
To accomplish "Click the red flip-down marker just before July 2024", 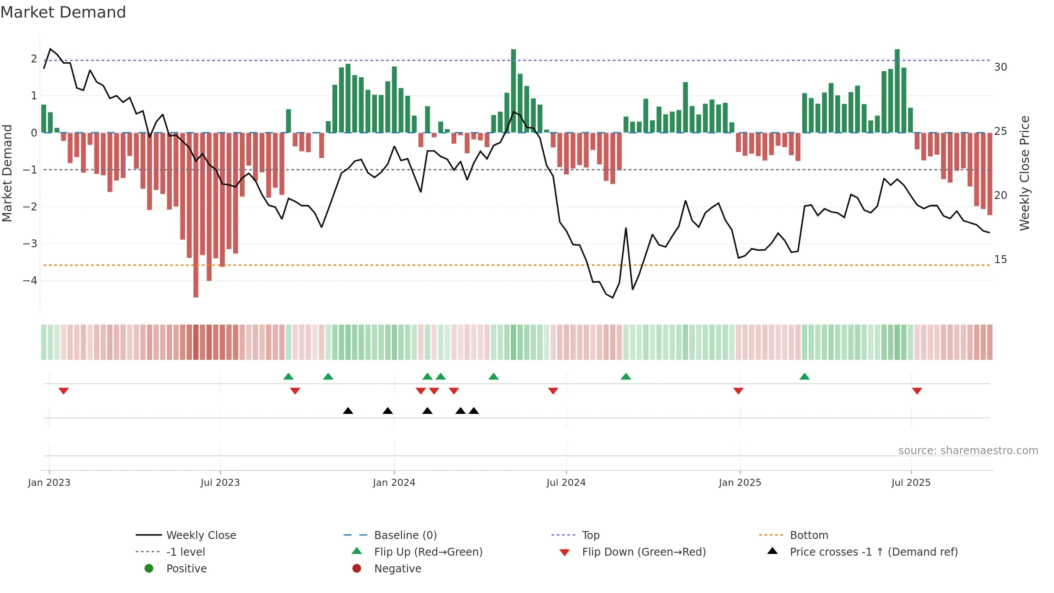I will pos(553,391).
